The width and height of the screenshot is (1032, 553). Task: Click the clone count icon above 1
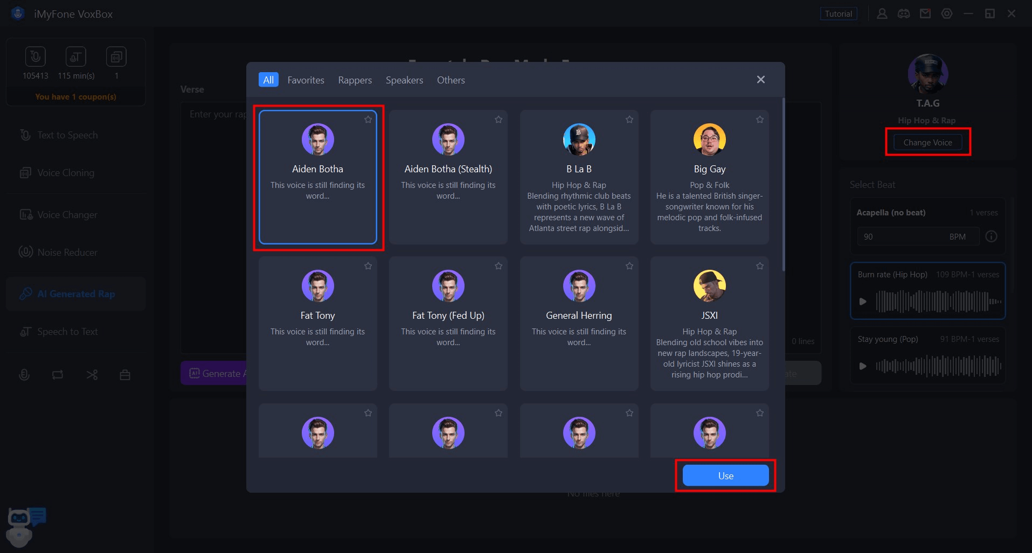coord(116,57)
